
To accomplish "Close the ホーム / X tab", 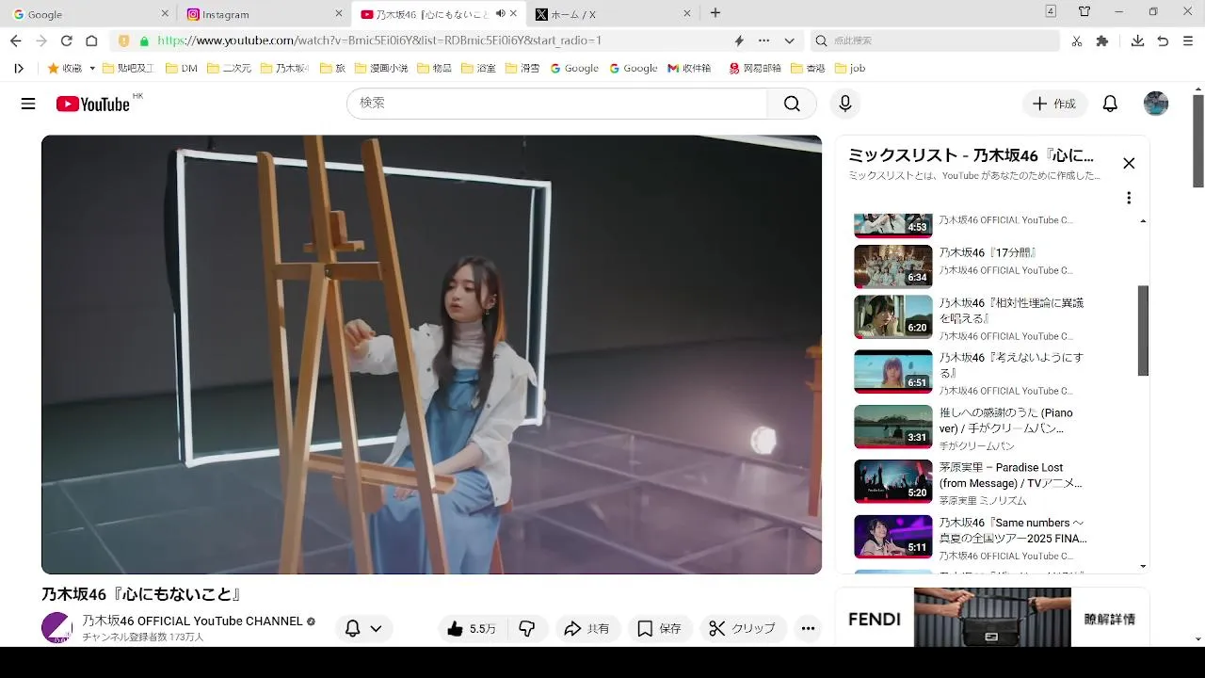I will click(x=687, y=13).
